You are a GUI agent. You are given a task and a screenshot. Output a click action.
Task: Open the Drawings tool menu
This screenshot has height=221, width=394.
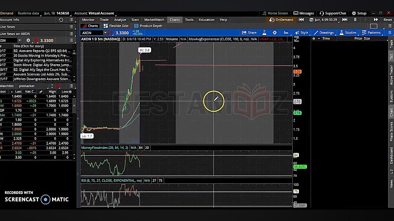(x=324, y=33)
